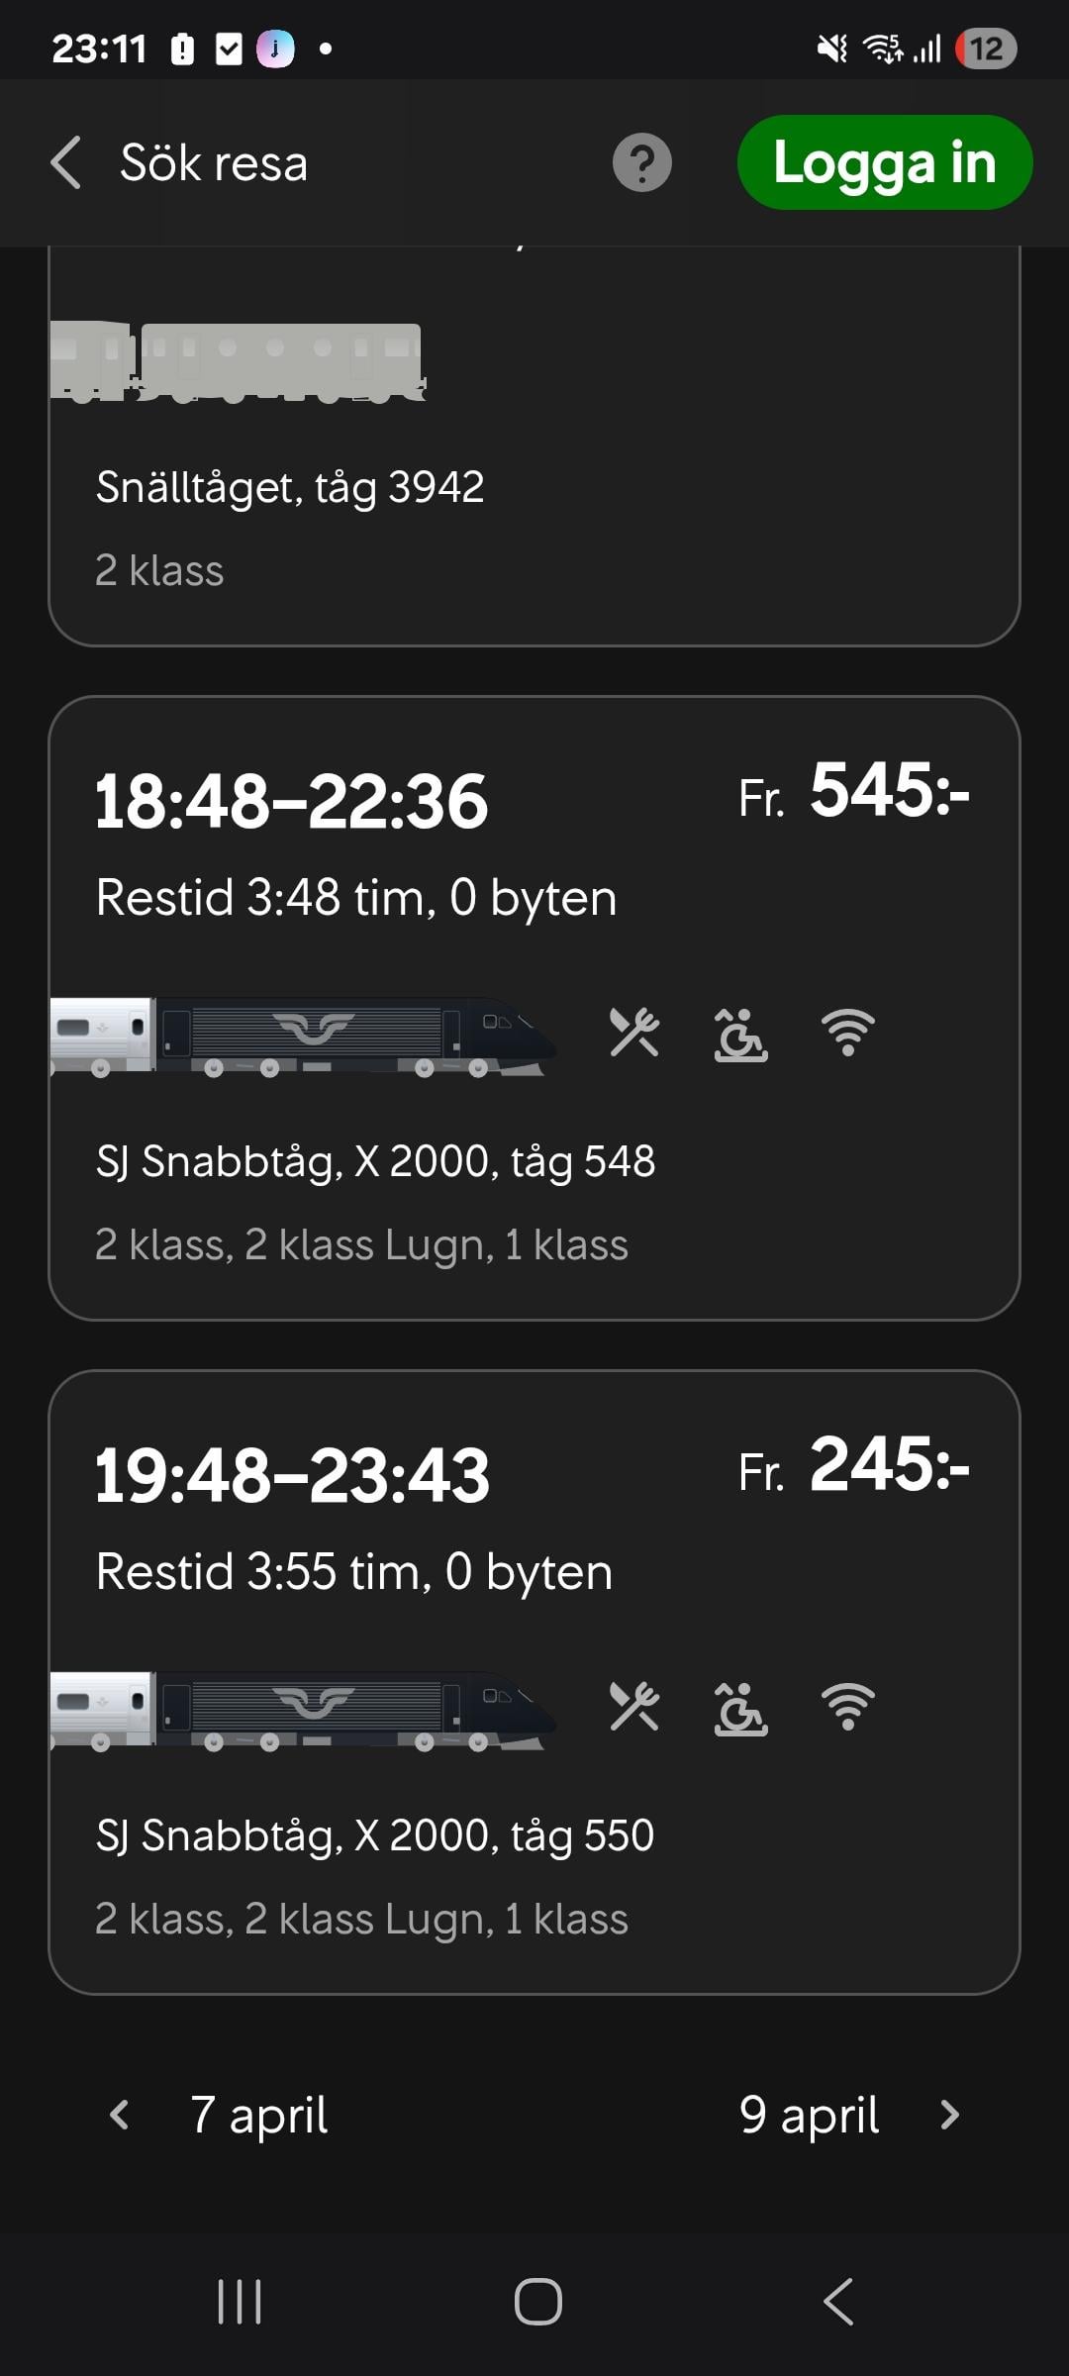Select the 19:48–23:43 departure card
This screenshot has width=1069, height=2376.
[x=534, y=1564]
